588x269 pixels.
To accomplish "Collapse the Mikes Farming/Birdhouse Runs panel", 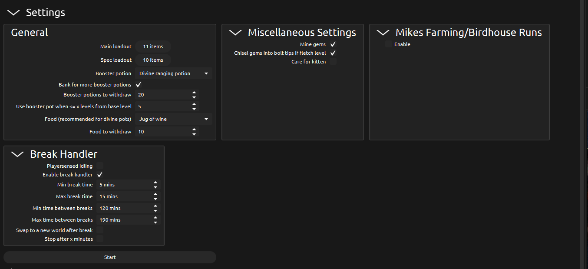I will 383,33.
